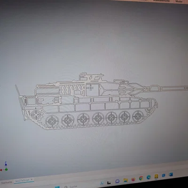188x188 pixels.
Task: Click the Arbeitselemente ribbon panel label
Action: click(x=161, y=0)
